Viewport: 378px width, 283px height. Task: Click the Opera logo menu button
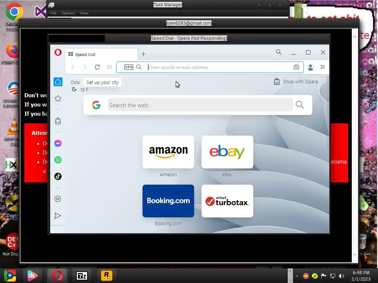point(58,52)
